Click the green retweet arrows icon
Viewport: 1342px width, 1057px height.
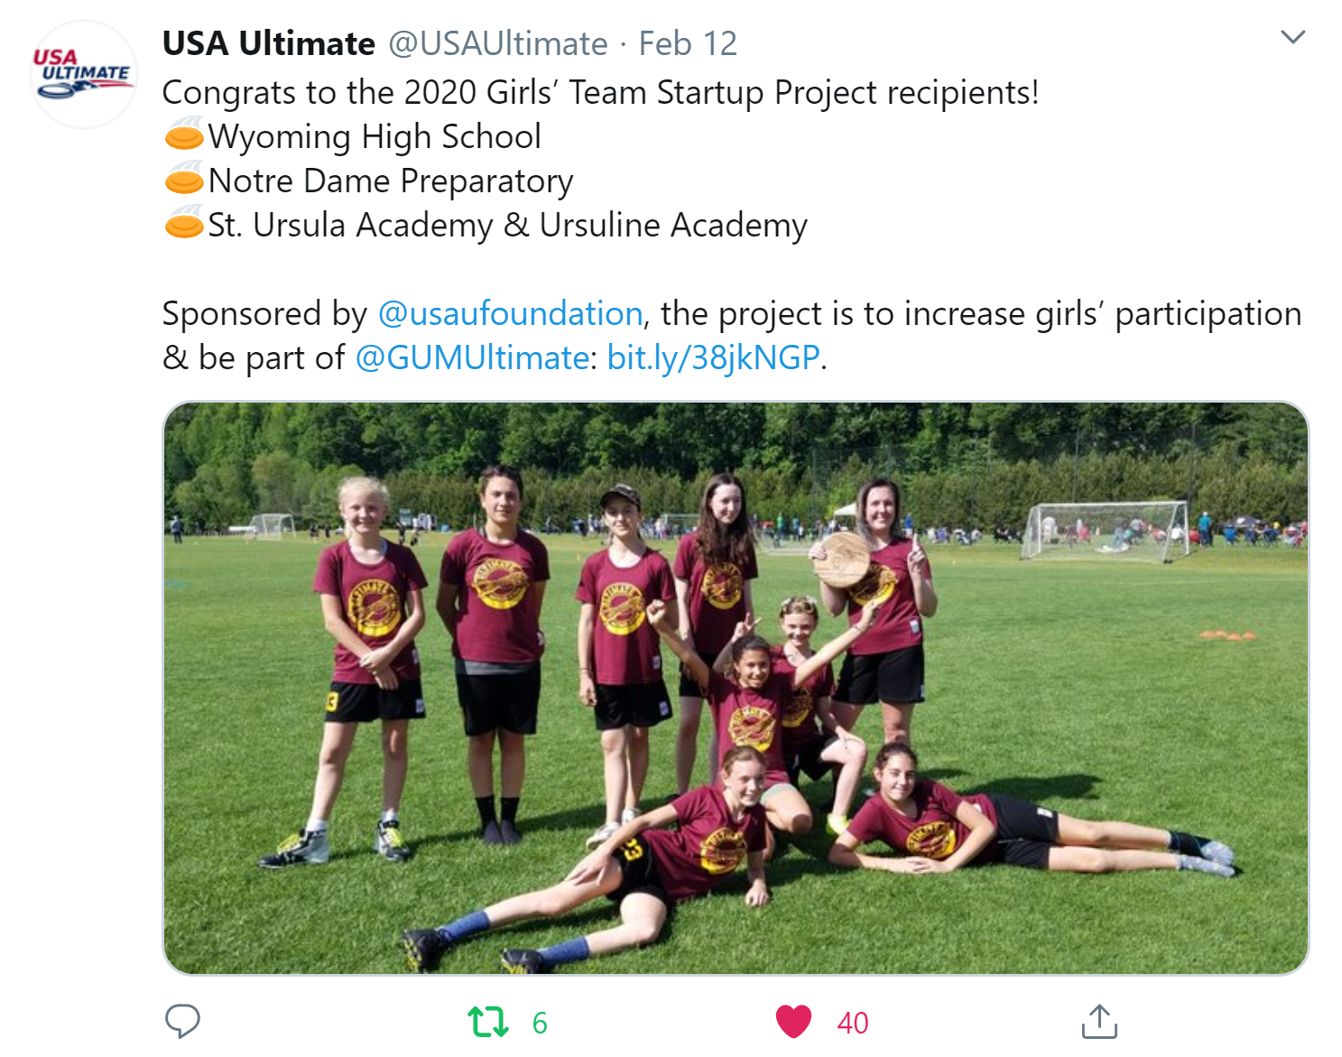[x=488, y=1022]
